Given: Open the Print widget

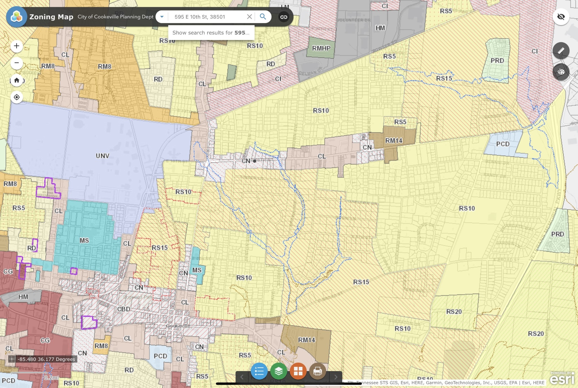Looking at the screenshot, I should point(318,371).
